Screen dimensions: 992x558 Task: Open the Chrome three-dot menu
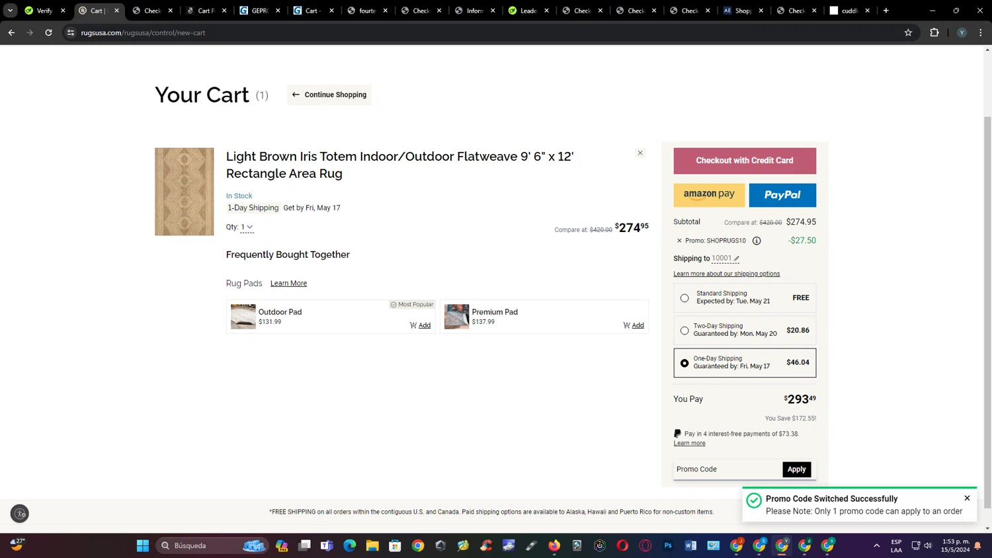(x=981, y=32)
